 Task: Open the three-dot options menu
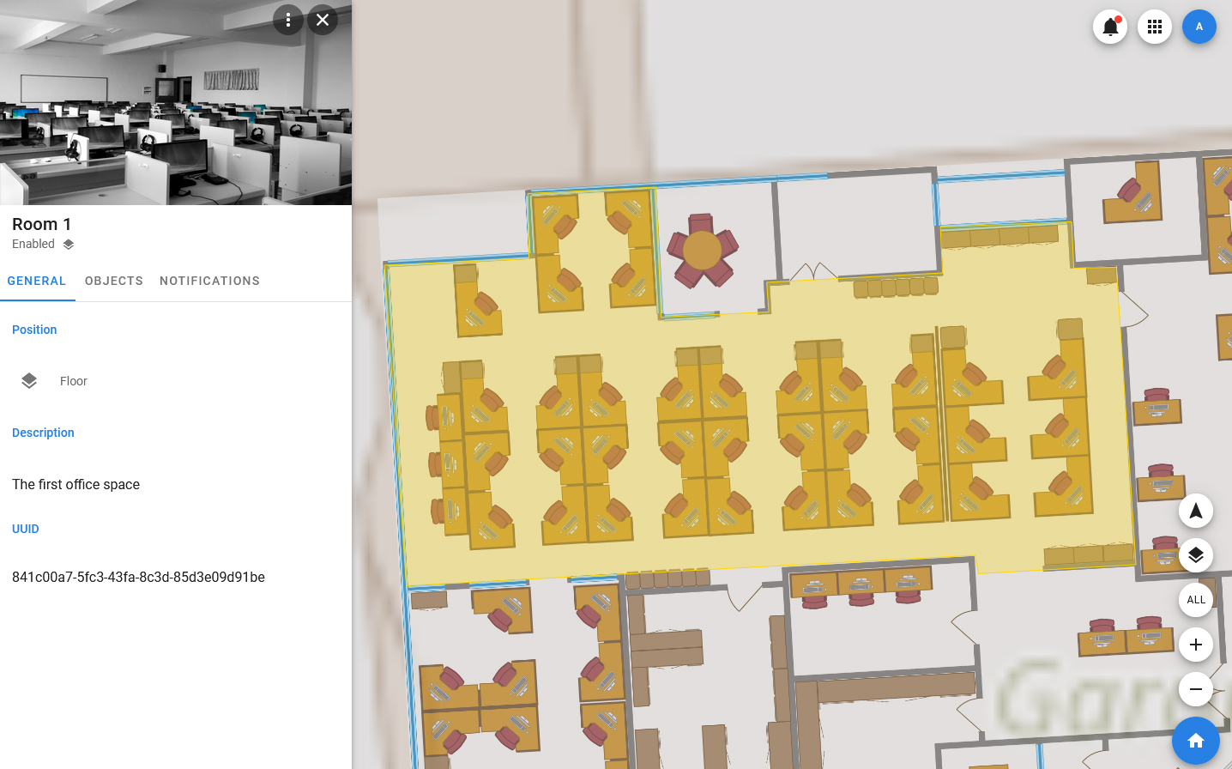click(288, 20)
